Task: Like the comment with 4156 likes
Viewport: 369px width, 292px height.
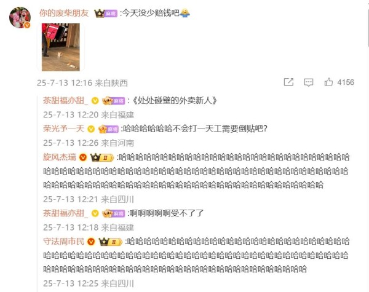Action: (328, 82)
